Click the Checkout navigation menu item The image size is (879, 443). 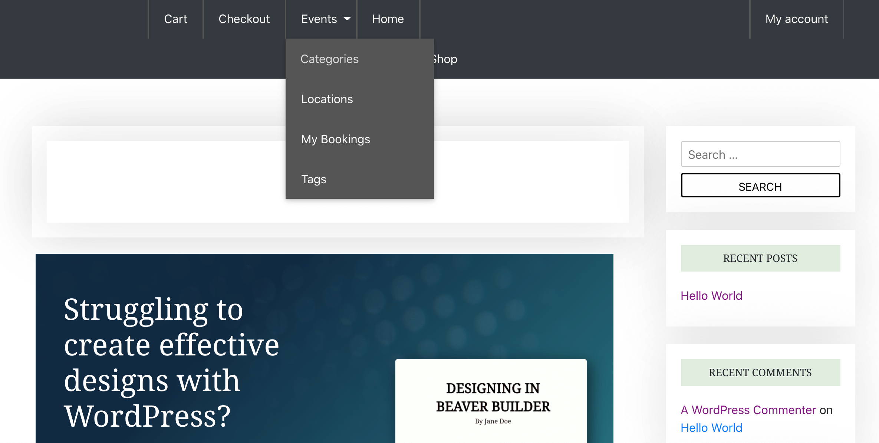pos(244,19)
